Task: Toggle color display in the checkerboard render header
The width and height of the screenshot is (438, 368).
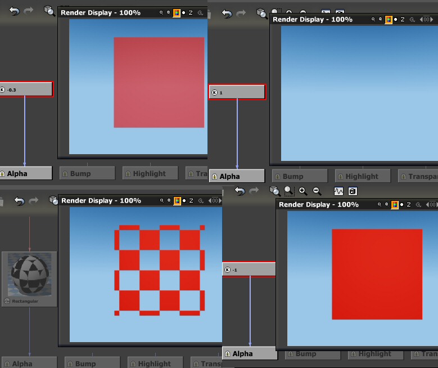Action: pos(177,201)
